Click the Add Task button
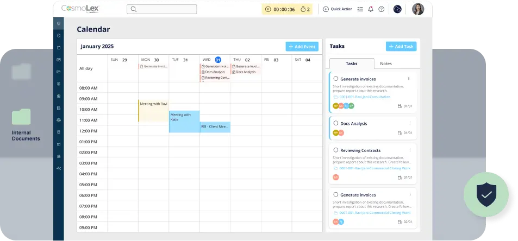 click(x=401, y=47)
